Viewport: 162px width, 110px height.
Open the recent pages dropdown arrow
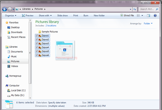click(14, 9)
